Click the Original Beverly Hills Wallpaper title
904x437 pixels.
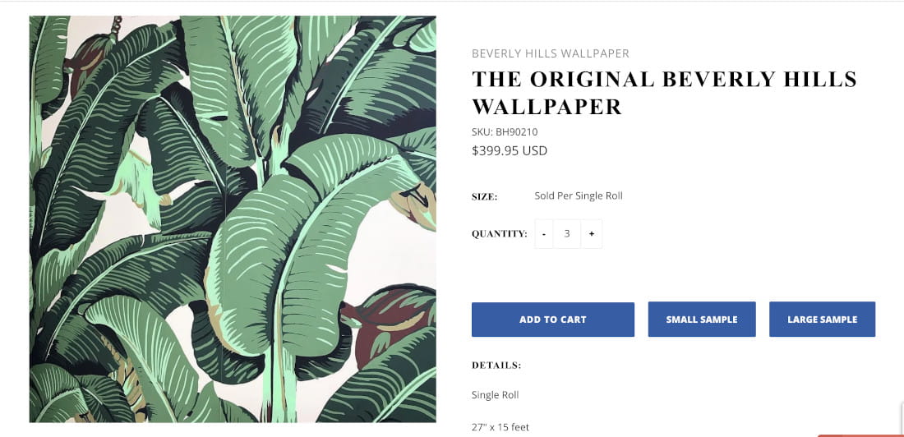664,92
